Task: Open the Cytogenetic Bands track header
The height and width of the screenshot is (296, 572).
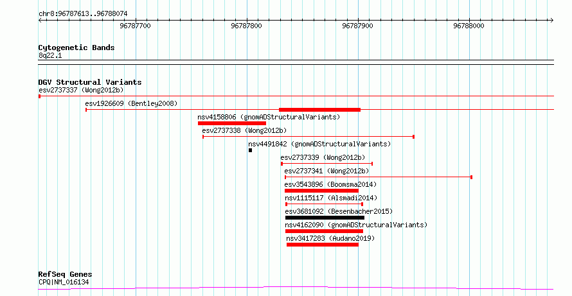Action: pyautogui.click(x=76, y=48)
